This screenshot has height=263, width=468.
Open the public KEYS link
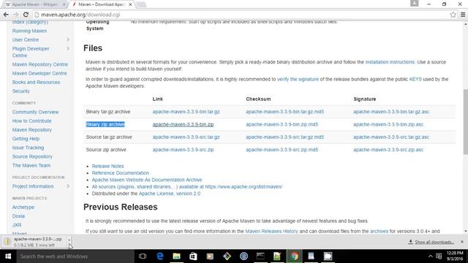point(415,80)
